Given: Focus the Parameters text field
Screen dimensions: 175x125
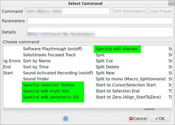Looking at the screenshot, I should tap(100, 21).
